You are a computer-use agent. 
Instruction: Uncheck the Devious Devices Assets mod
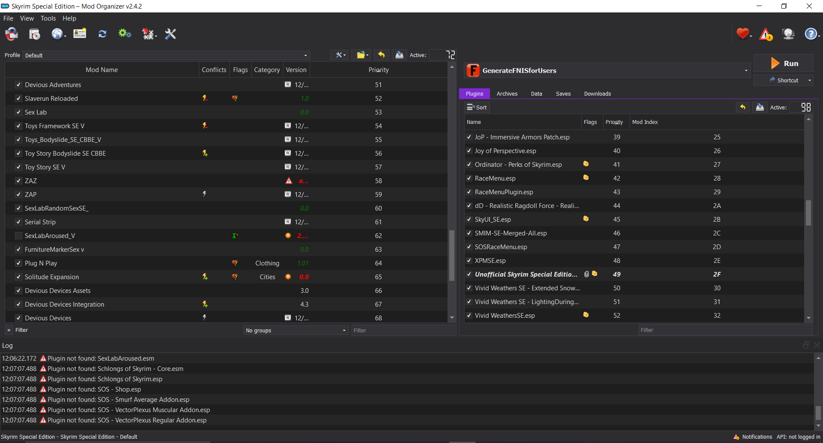point(18,291)
